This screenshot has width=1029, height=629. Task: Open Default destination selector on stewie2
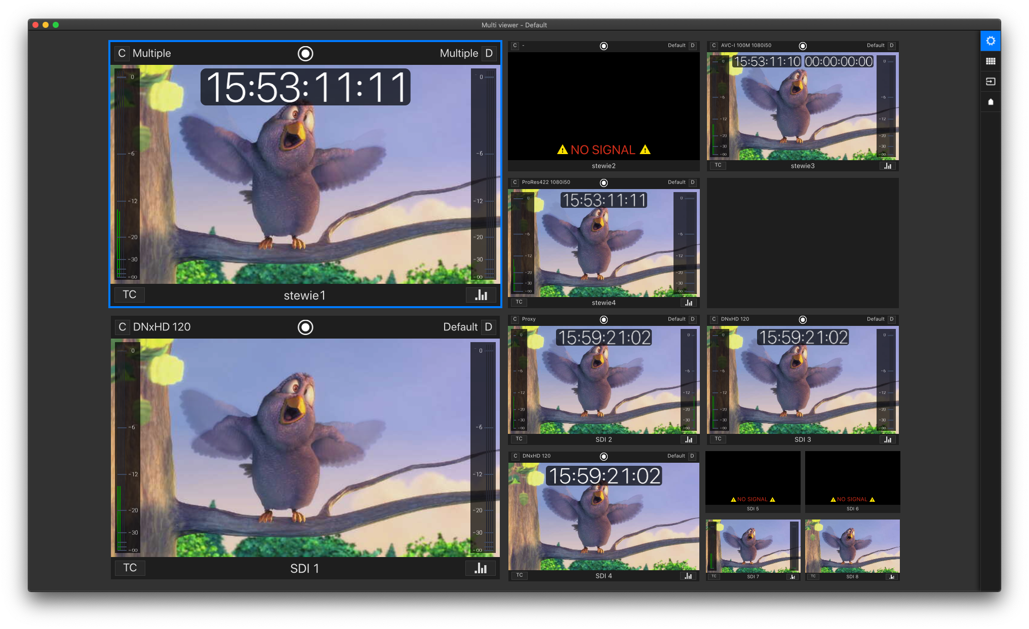point(677,46)
